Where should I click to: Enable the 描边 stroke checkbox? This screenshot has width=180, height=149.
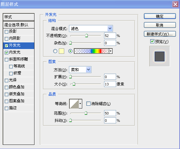coord(6,108)
